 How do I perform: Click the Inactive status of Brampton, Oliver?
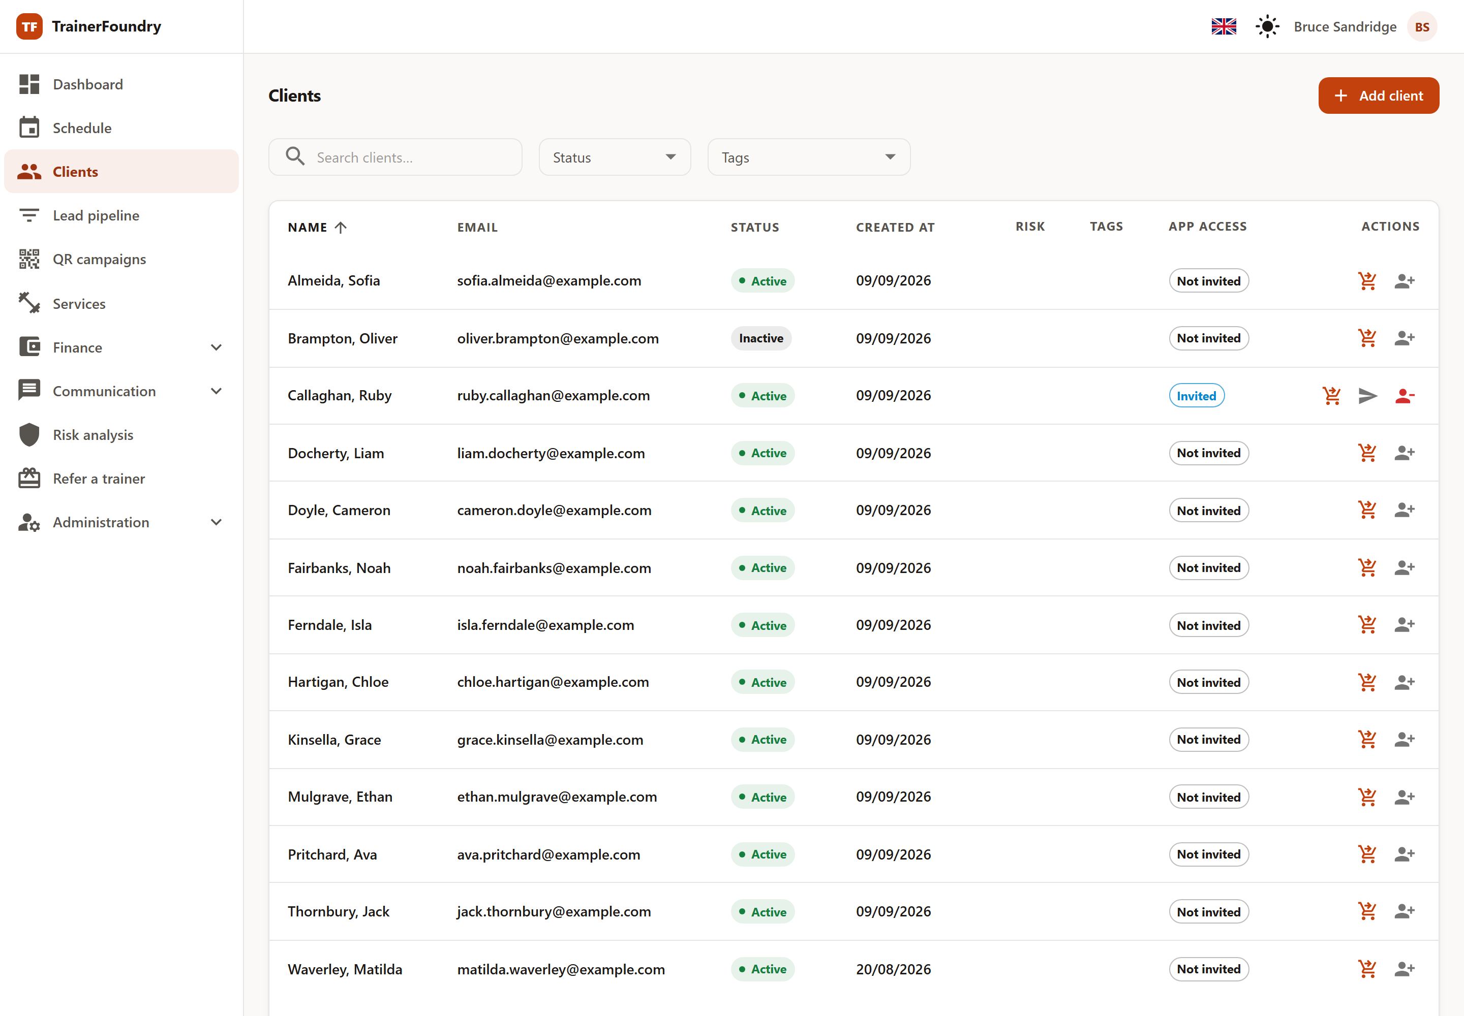pos(760,338)
